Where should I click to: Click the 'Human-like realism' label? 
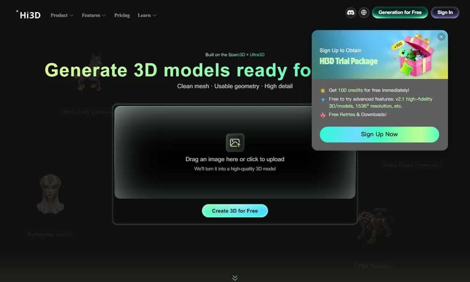pos(50,235)
